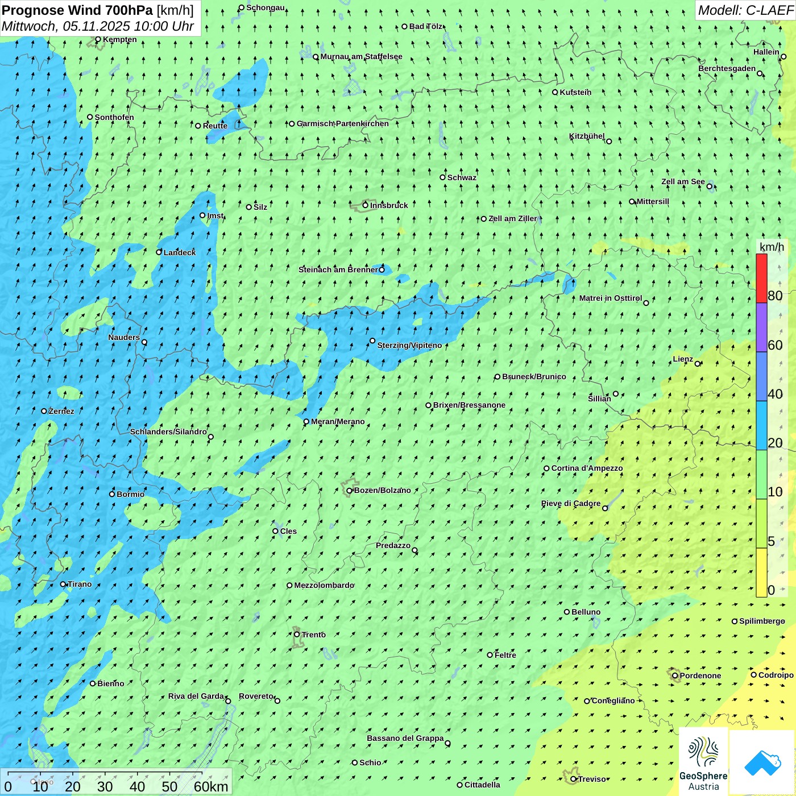Click the Bruneck/Brunico label
Viewport: 796px width, 796px height.
(x=534, y=376)
